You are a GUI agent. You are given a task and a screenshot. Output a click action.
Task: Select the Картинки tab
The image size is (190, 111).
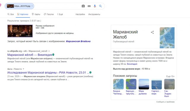[x=23, y=14]
